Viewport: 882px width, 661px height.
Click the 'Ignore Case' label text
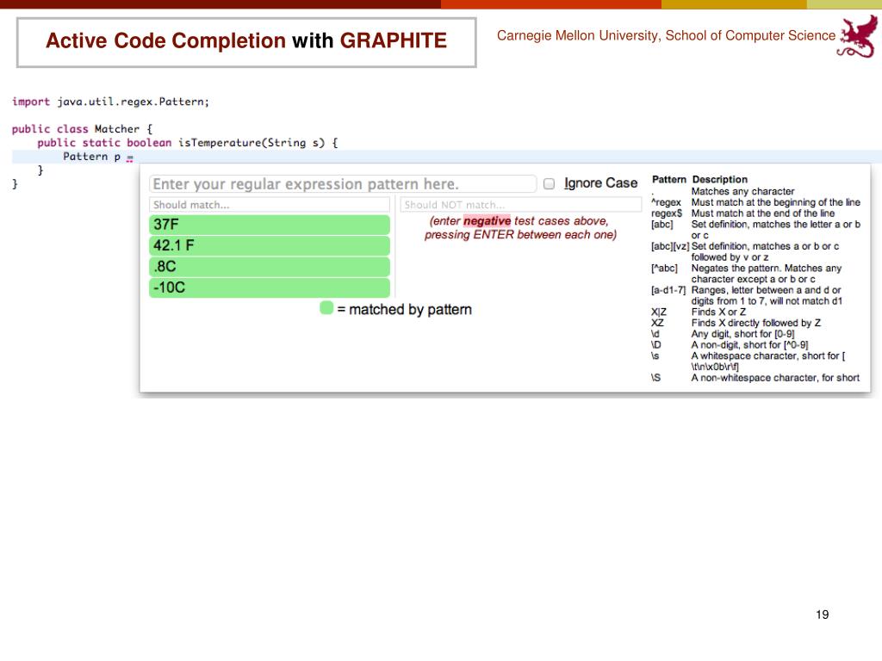(x=600, y=183)
